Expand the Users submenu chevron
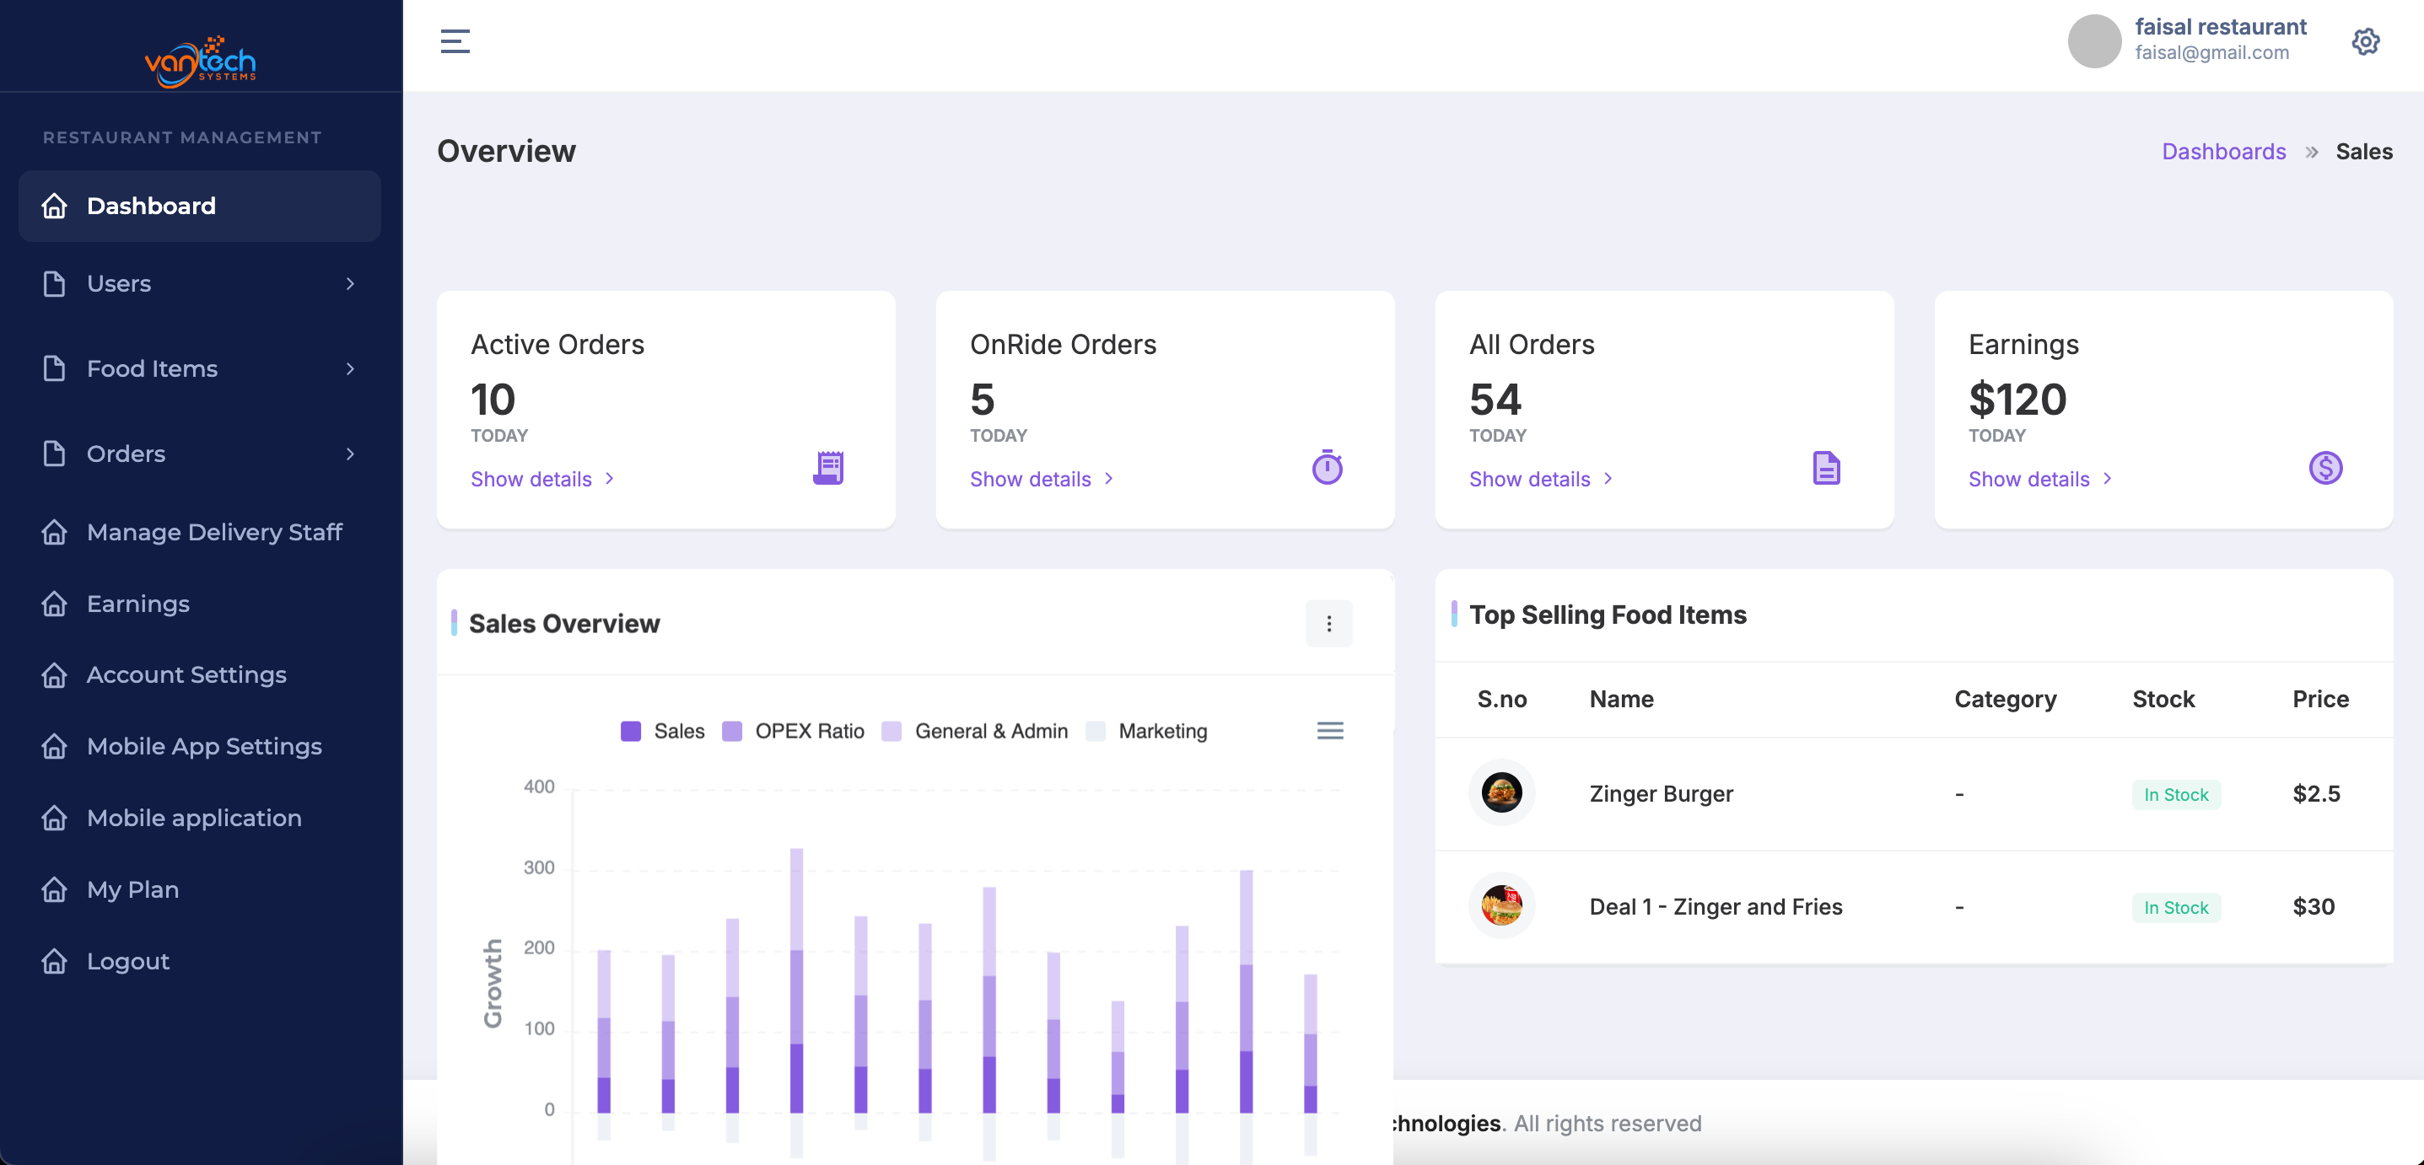This screenshot has width=2424, height=1165. click(x=350, y=283)
